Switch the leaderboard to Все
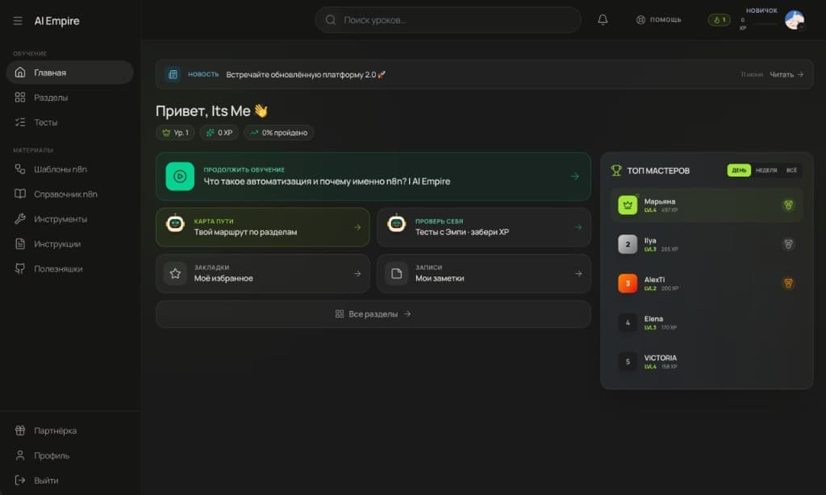826x495 pixels. coord(791,170)
